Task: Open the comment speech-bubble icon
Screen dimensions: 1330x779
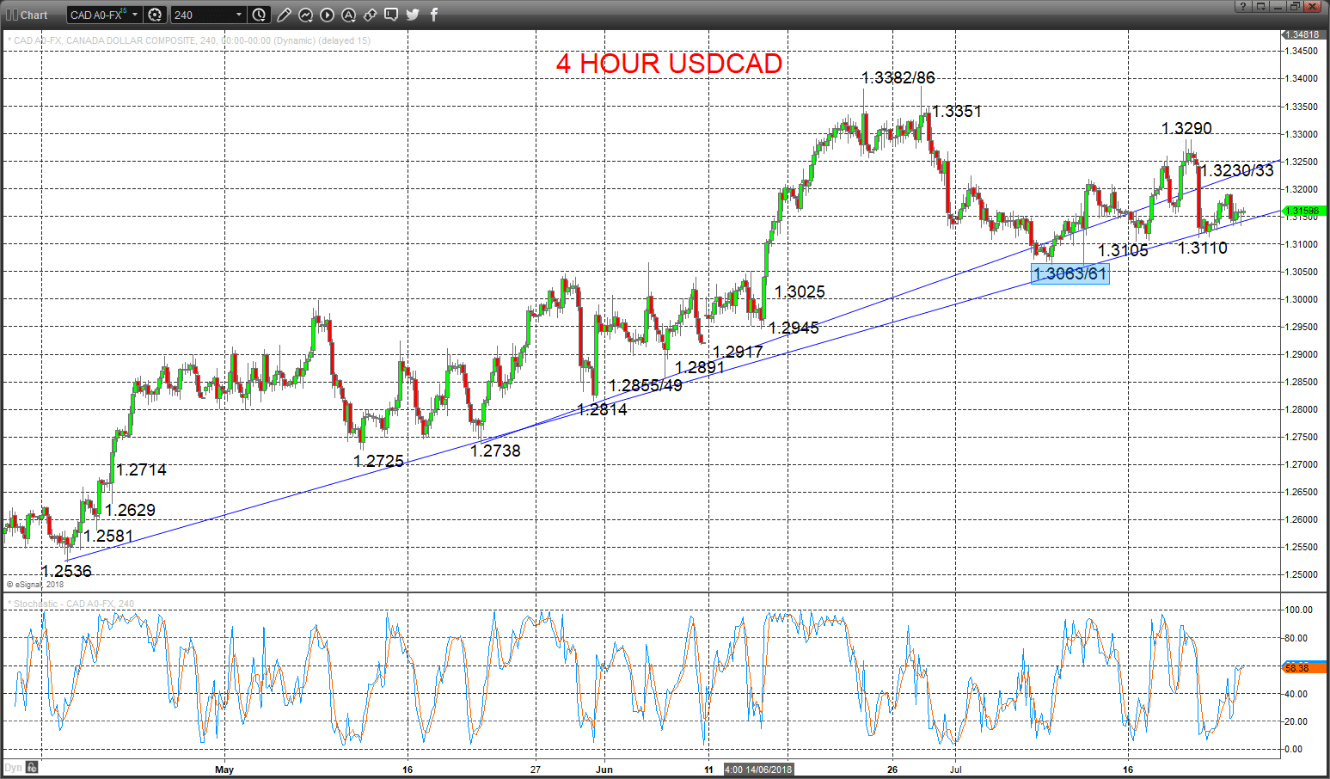Action: [x=391, y=15]
